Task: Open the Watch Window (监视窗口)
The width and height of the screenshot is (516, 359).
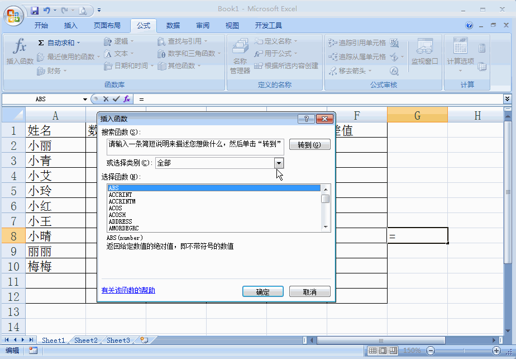Action: coord(424,51)
